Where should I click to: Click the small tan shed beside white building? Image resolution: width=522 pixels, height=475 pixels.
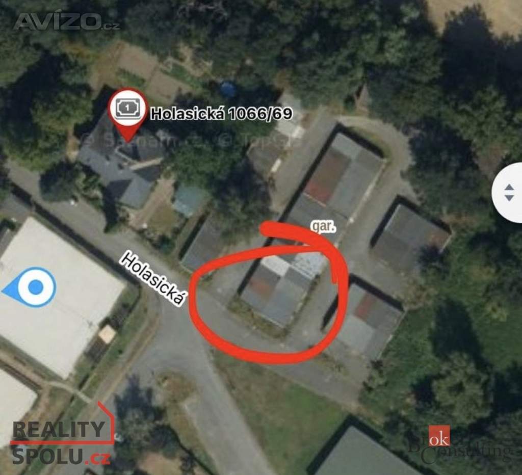(x=107, y=334)
